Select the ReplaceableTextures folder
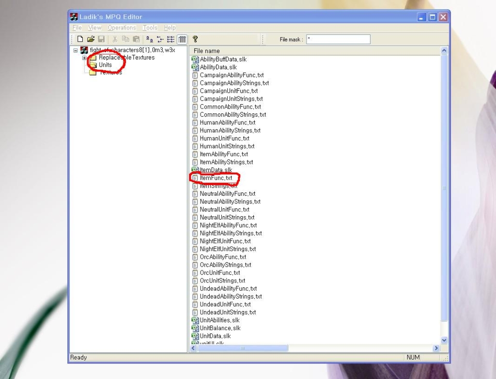The height and width of the screenshot is (379, 496). tap(126, 57)
